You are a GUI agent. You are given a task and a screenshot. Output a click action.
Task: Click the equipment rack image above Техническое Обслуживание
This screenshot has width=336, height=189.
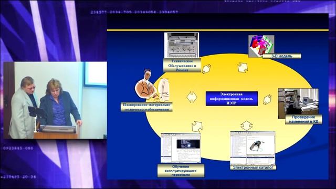182,45
